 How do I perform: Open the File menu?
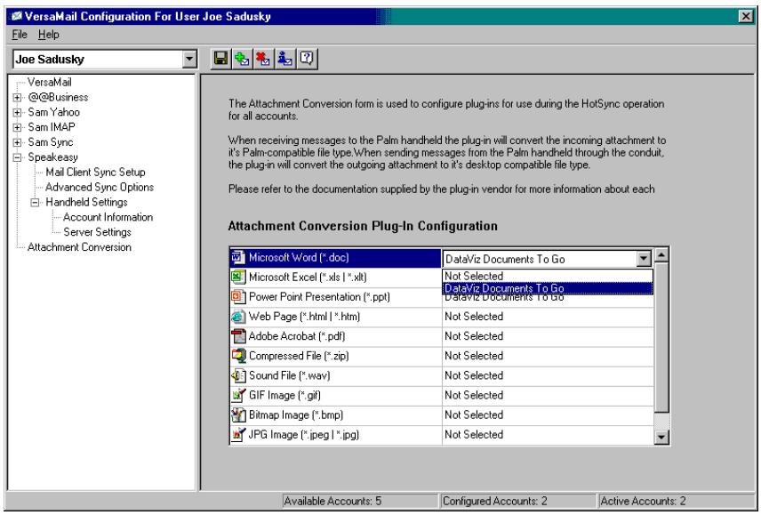click(20, 35)
